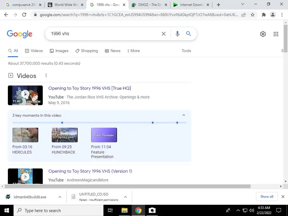This screenshot has width=288, height=216.
Task: Select the Images search tab
Action: tap(59, 51)
